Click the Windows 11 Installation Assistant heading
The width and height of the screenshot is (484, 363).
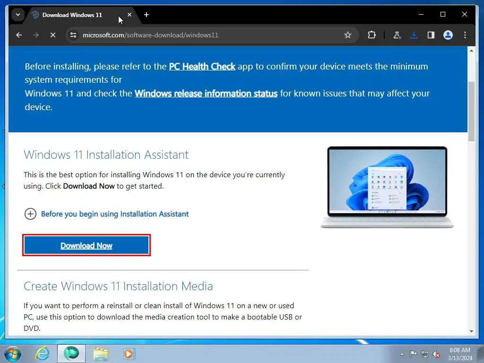106,155
